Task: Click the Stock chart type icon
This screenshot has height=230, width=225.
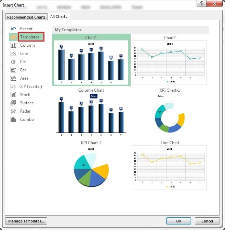Action: pos(13,95)
